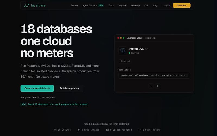Image resolution: width=217 pixels, height=136 pixels.
Task: Click the PostgreSQL elephant icon
Action: (123, 51)
